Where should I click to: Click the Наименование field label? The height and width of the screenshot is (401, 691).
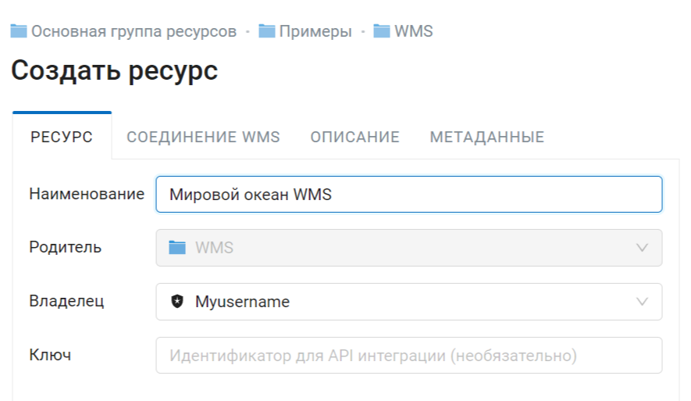pyautogui.click(x=87, y=194)
